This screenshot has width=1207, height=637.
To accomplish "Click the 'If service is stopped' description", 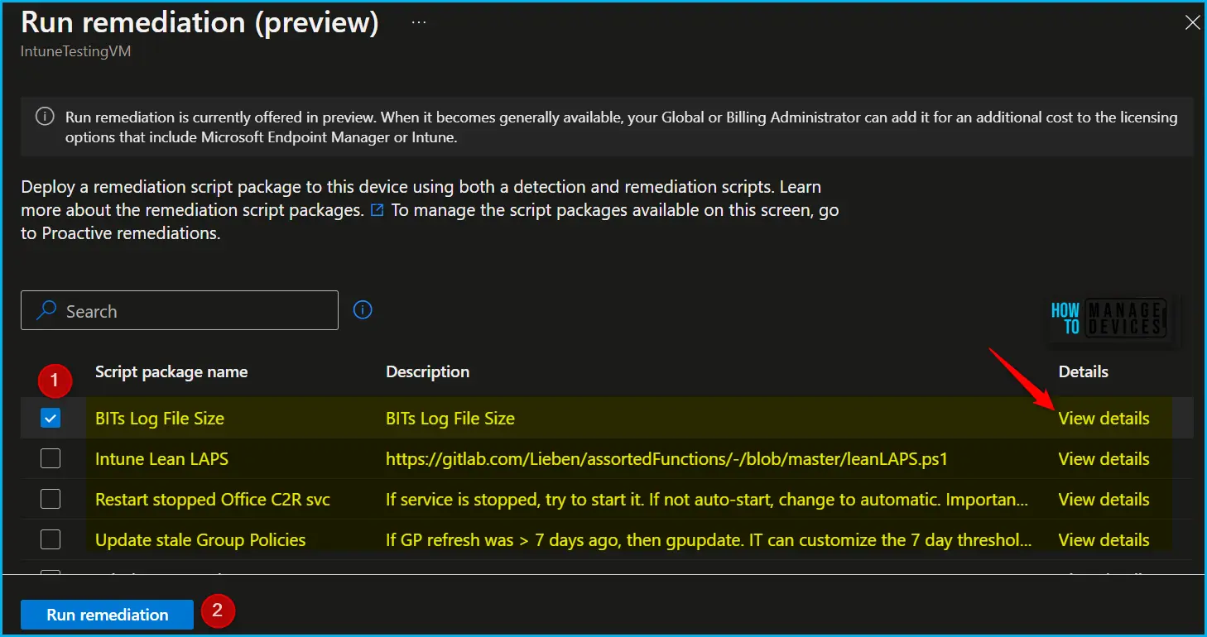I will 708,500.
